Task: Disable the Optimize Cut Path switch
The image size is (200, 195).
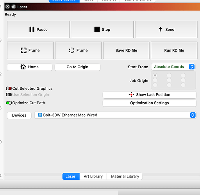Action: point(9,103)
